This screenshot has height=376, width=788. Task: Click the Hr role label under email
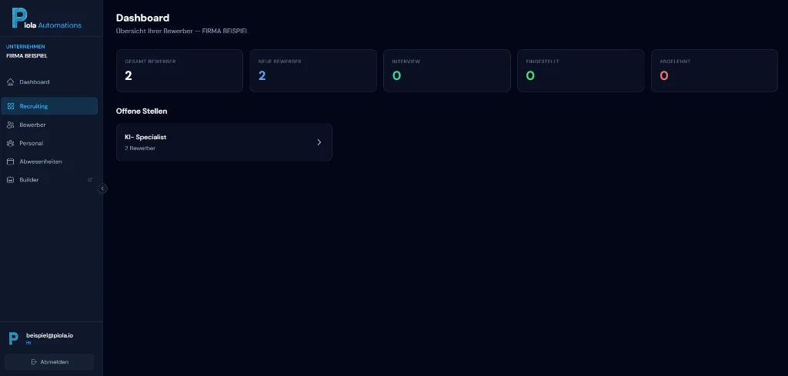pos(28,344)
